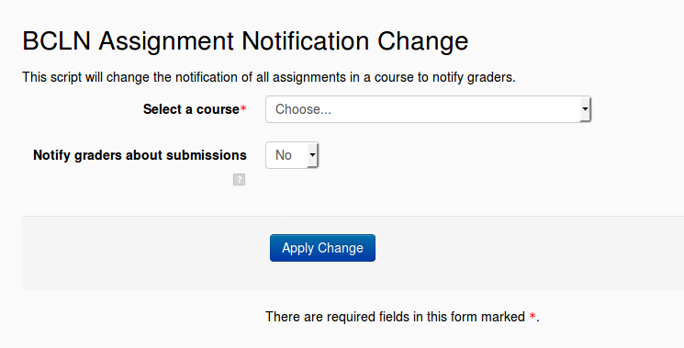Viewport: 684px width, 348px height.
Task: Click the arrow on the course dropdown
Action: (x=585, y=109)
